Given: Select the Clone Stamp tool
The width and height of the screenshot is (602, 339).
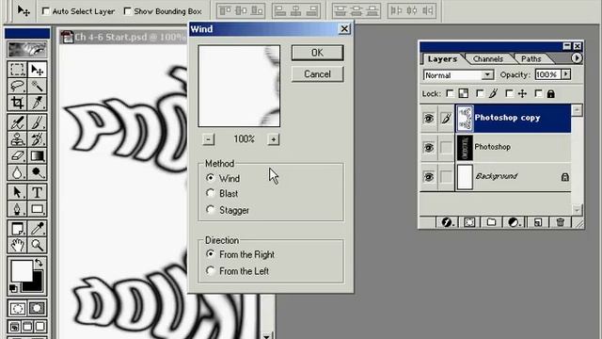Looking at the screenshot, I should (x=17, y=139).
